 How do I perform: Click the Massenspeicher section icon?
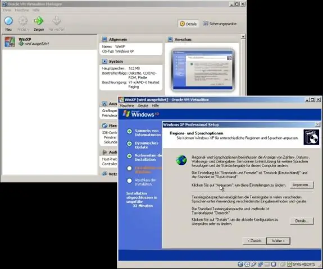[x=104, y=126]
